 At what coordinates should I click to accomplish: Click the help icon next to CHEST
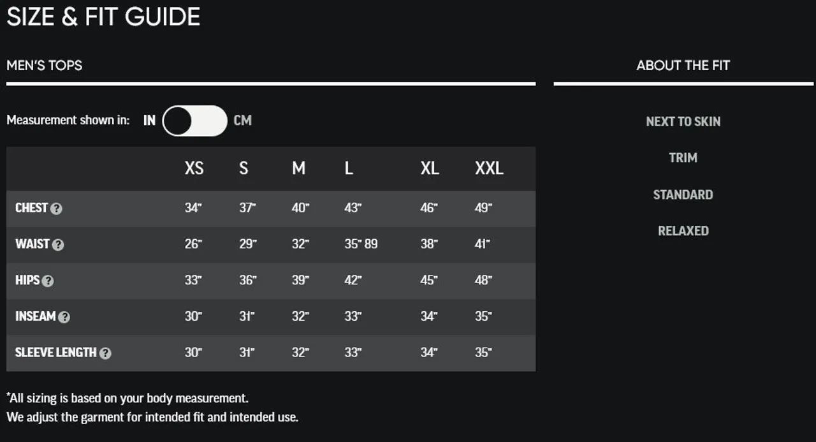click(x=56, y=209)
